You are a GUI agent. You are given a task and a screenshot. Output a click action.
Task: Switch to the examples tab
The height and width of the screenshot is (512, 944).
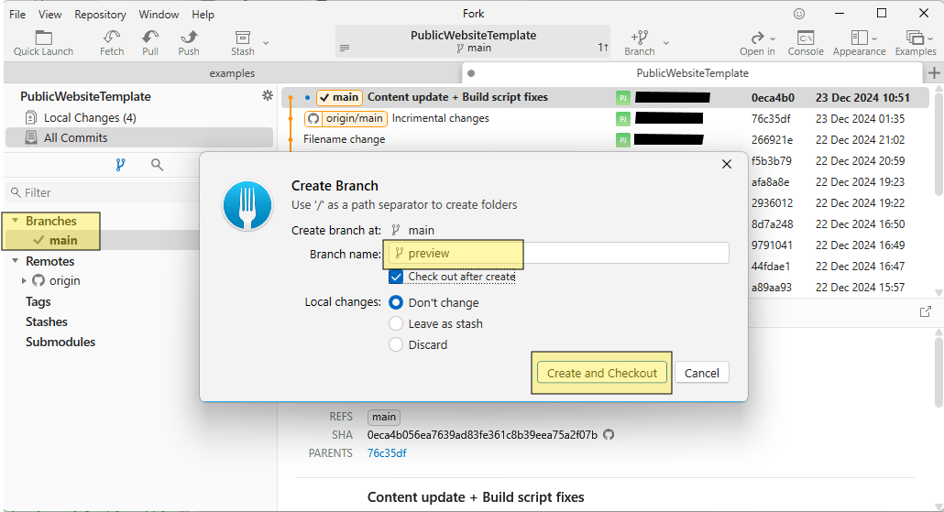pos(232,73)
